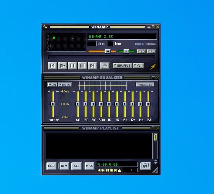Viewport: 214px width, 194px height.
Task: Click the 6K band slider handle
Action: 125,104
